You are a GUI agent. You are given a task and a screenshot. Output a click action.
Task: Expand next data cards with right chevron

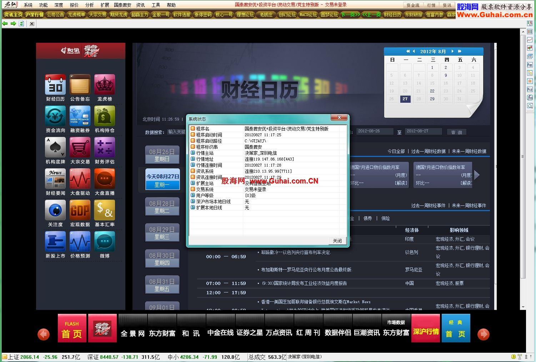(x=477, y=175)
